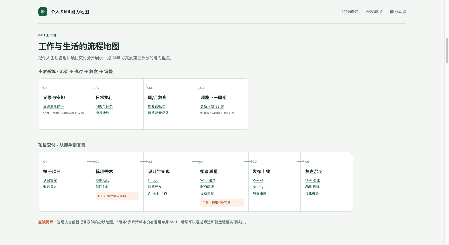Click the 设计与实现 card heading
The width and height of the screenshot is (449, 245).
159,172
